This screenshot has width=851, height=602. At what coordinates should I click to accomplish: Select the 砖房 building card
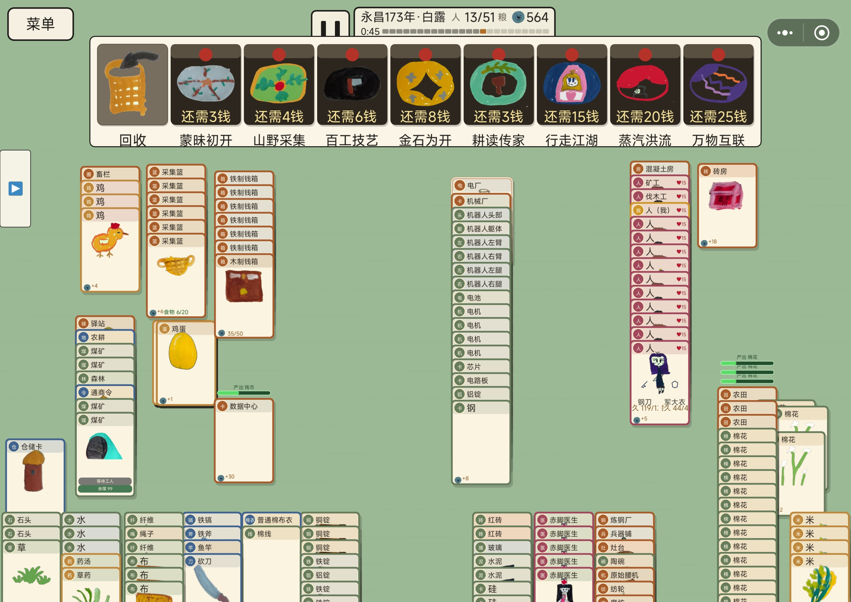(727, 205)
